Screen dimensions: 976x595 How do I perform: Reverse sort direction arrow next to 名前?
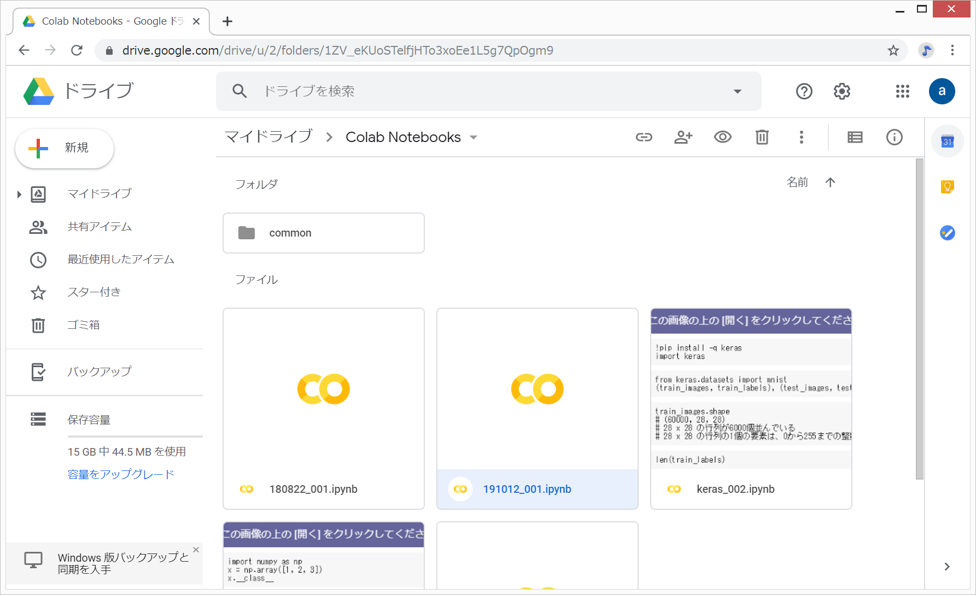click(830, 182)
